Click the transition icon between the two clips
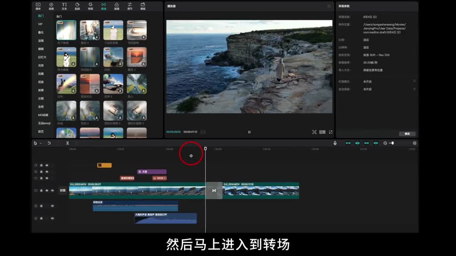The height and width of the screenshot is (256, 456). pyautogui.click(x=214, y=191)
